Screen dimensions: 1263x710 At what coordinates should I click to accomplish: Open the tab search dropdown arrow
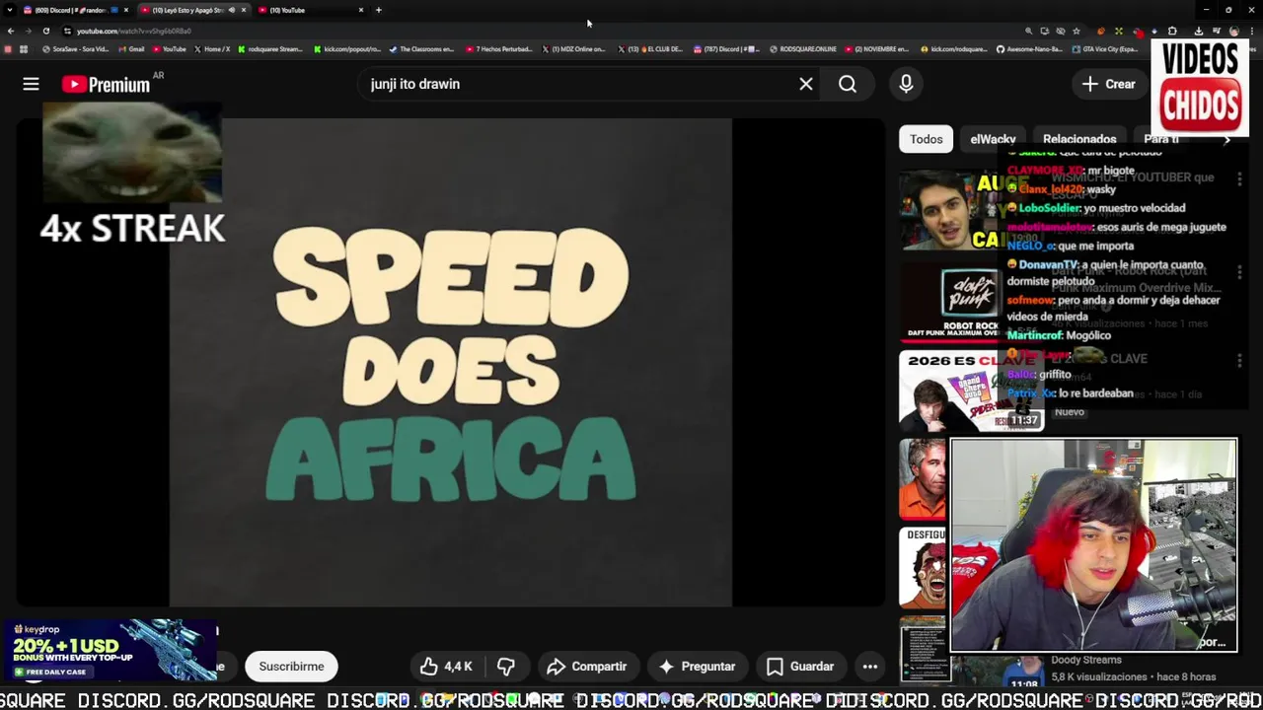coord(9,10)
